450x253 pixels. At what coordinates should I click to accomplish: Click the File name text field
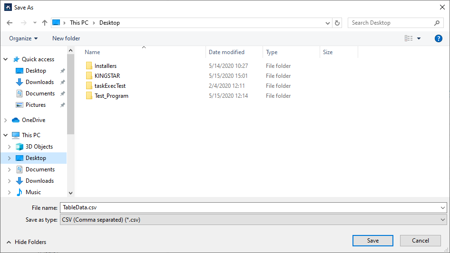point(250,207)
